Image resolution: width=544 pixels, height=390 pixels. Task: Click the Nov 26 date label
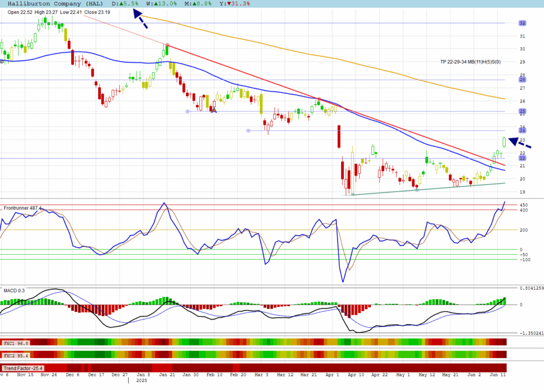pyautogui.click(x=48, y=375)
